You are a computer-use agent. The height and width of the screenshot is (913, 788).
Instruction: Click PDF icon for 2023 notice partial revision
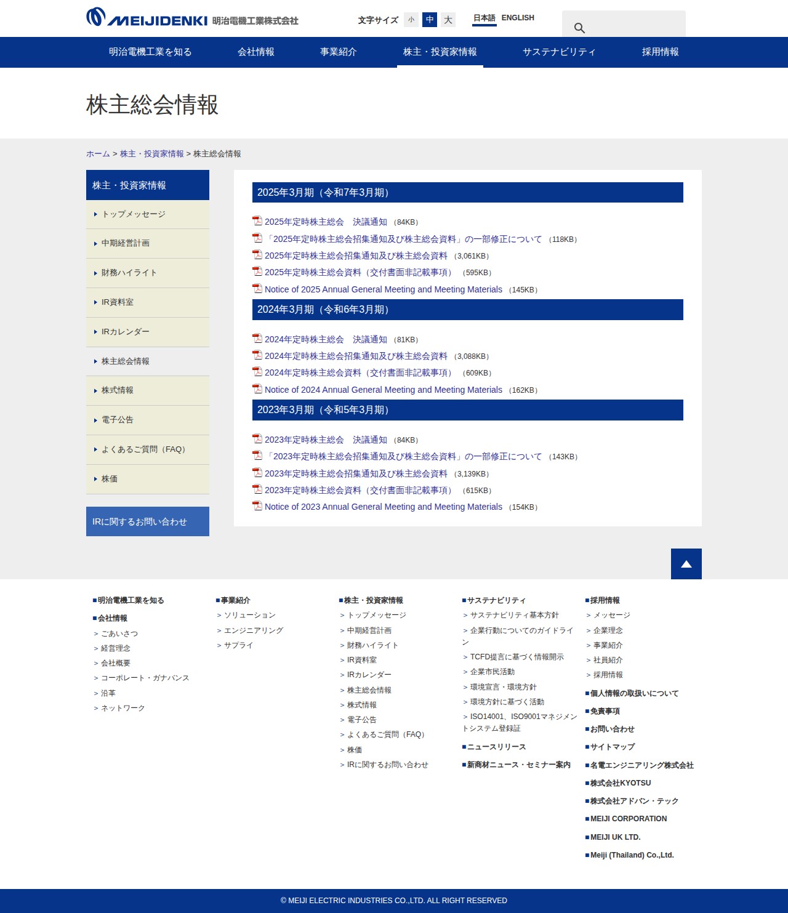(257, 455)
